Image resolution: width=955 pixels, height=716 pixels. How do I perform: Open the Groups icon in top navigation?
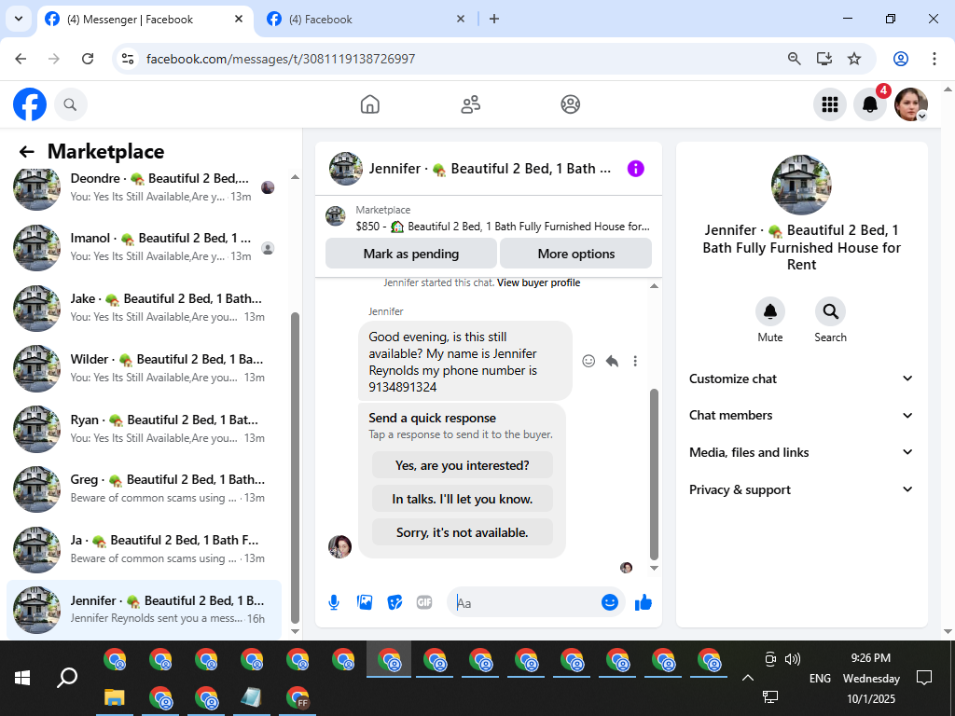coord(570,104)
